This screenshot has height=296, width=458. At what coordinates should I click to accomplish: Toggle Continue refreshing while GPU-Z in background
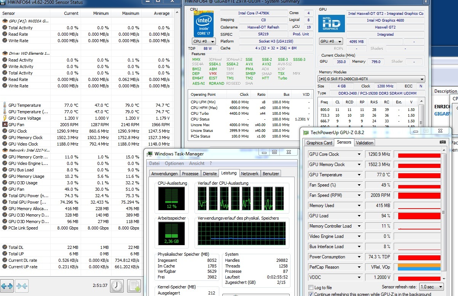click(311, 294)
